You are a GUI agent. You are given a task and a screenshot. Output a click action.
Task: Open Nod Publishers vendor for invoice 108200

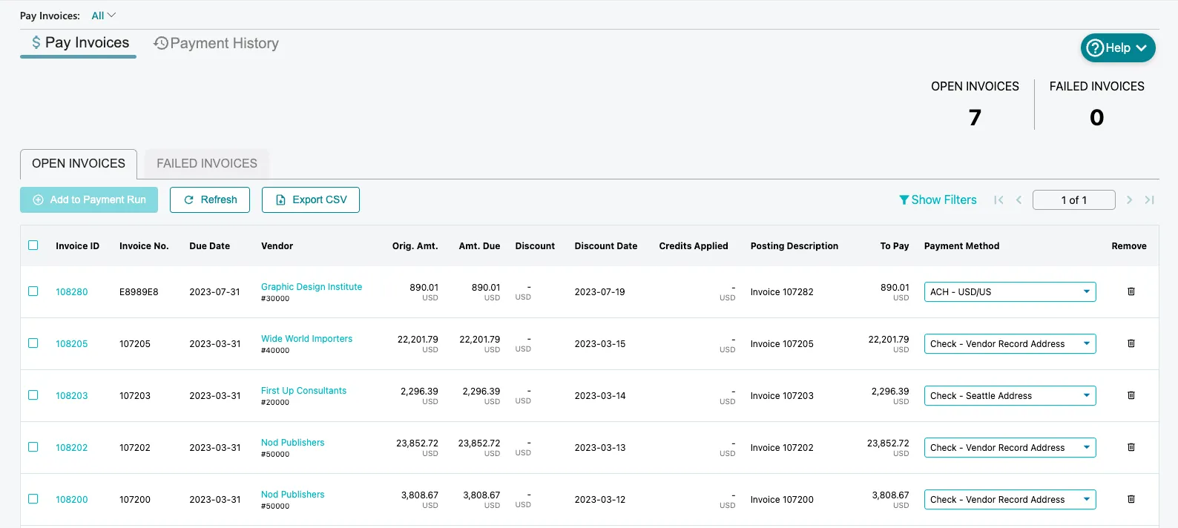[292, 495]
